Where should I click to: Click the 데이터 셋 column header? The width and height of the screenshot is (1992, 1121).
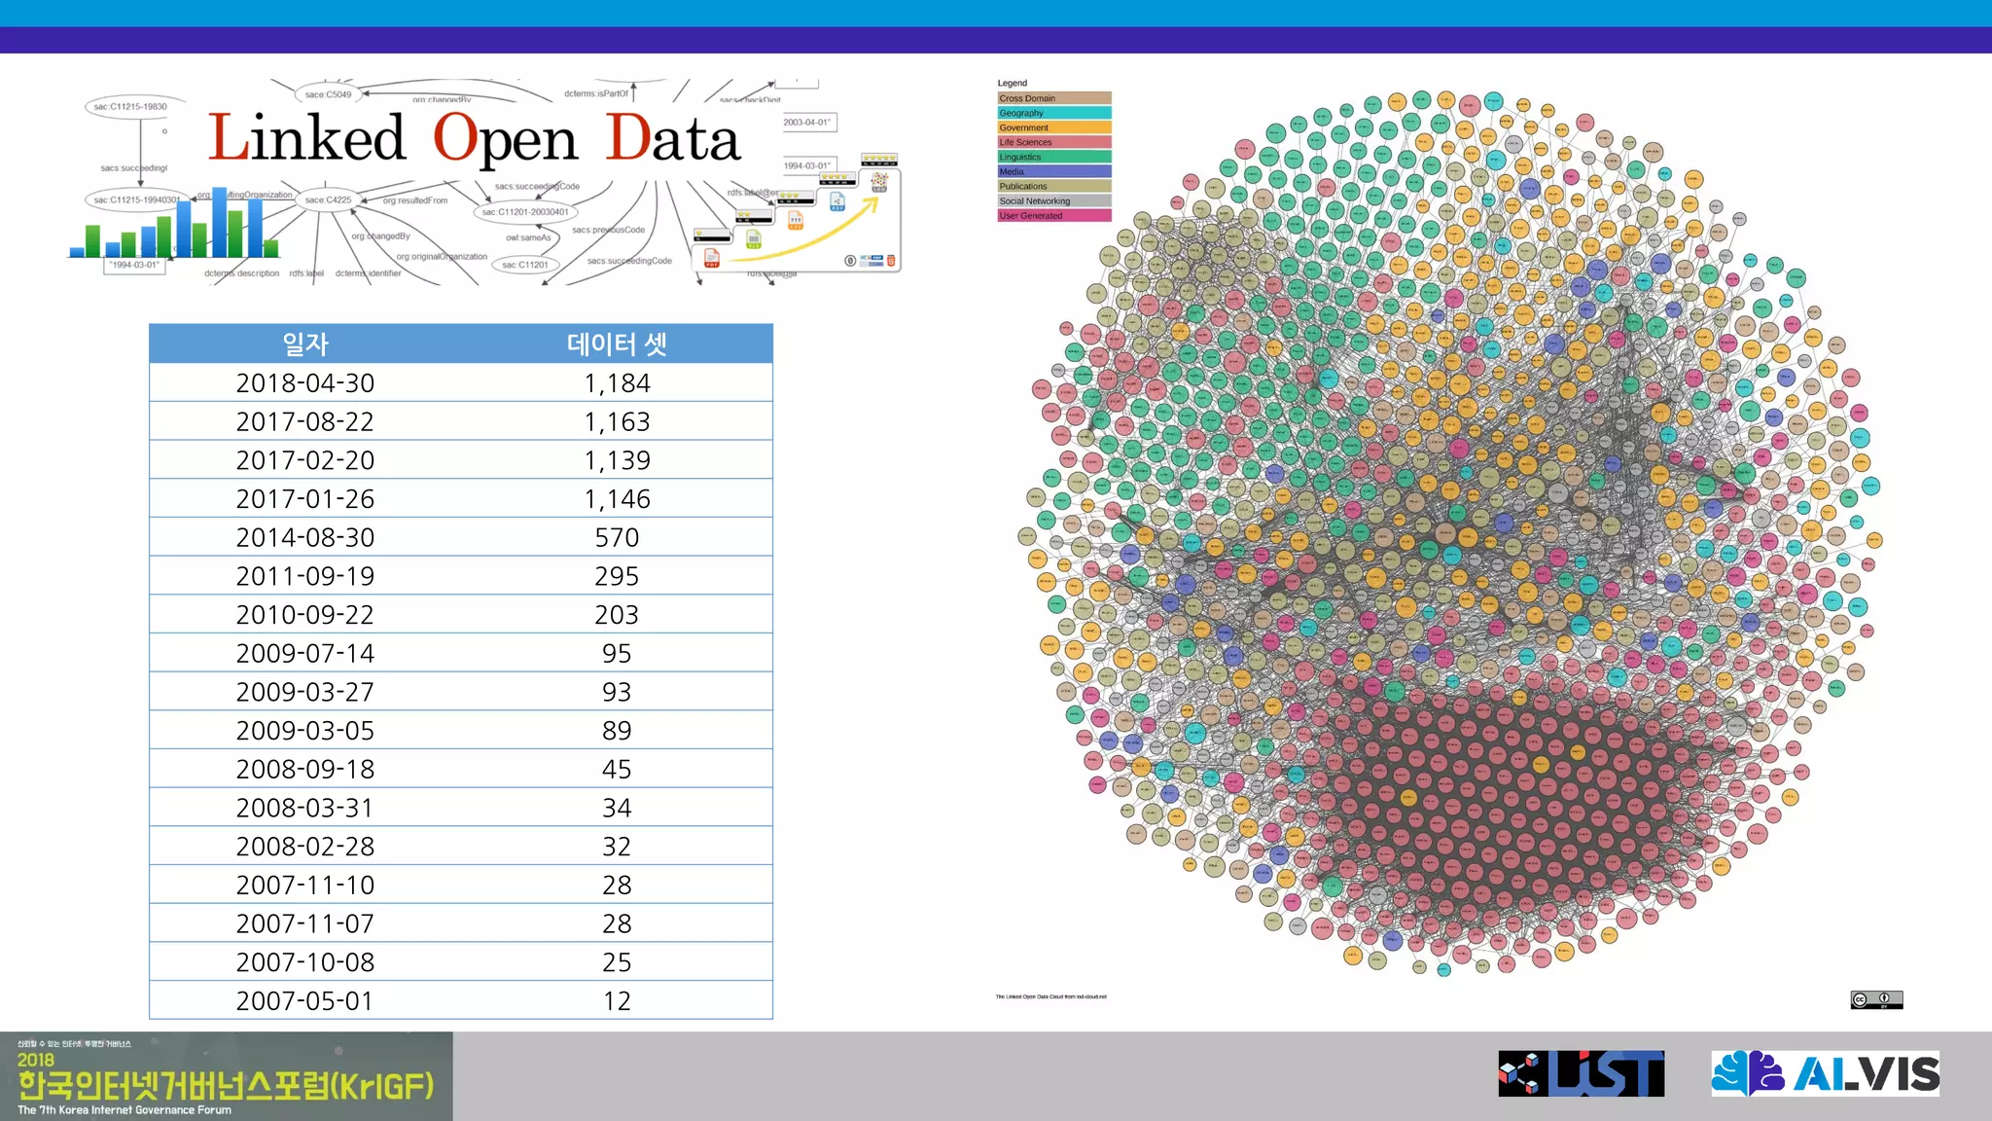click(617, 344)
